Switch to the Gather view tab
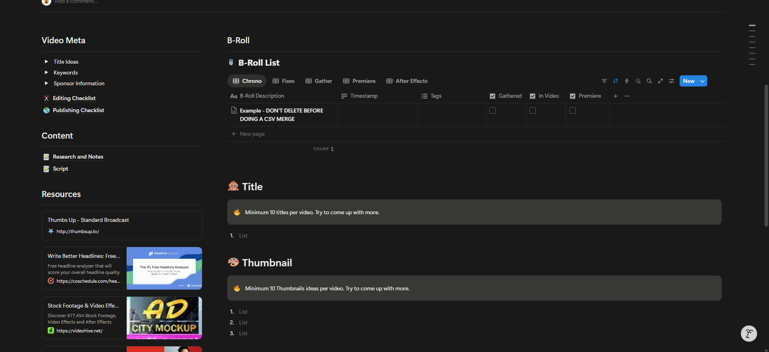Viewport: 769px width, 352px height. tap(319, 81)
